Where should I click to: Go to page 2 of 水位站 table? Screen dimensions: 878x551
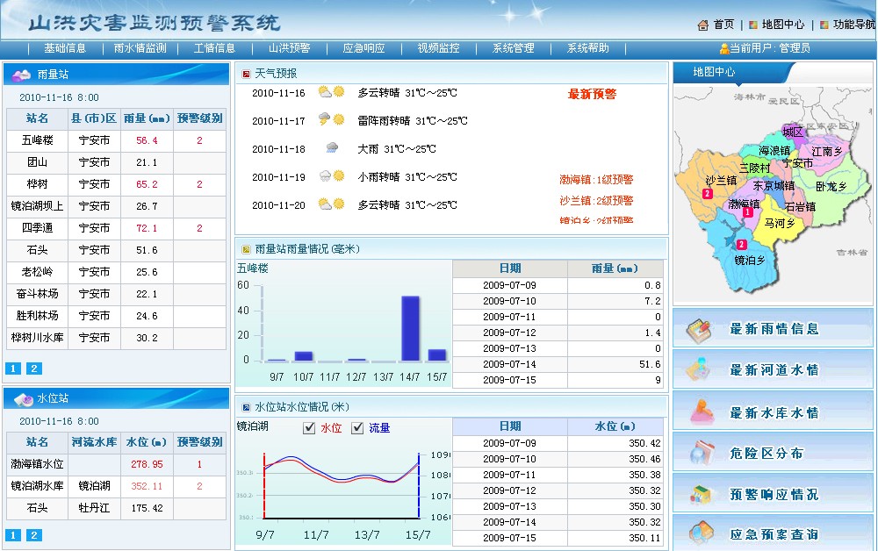[x=34, y=535]
